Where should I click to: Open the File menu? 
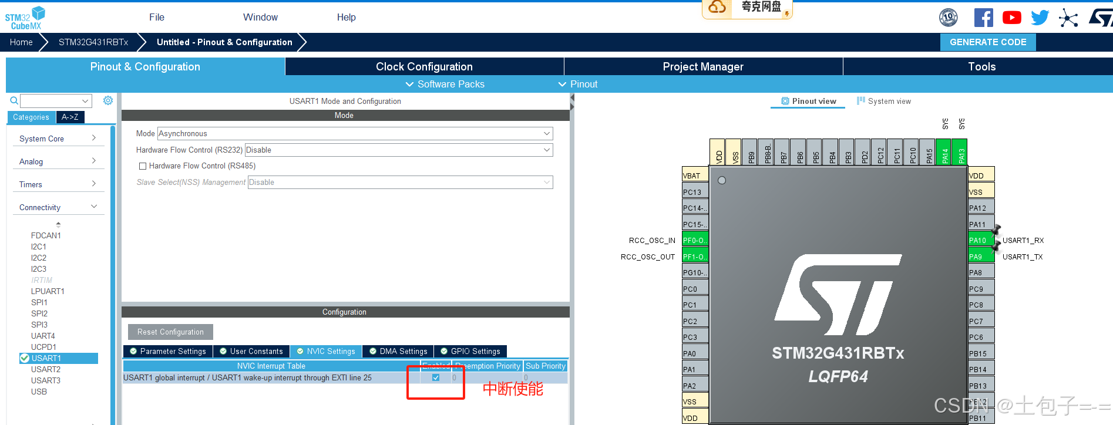point(157,17)
